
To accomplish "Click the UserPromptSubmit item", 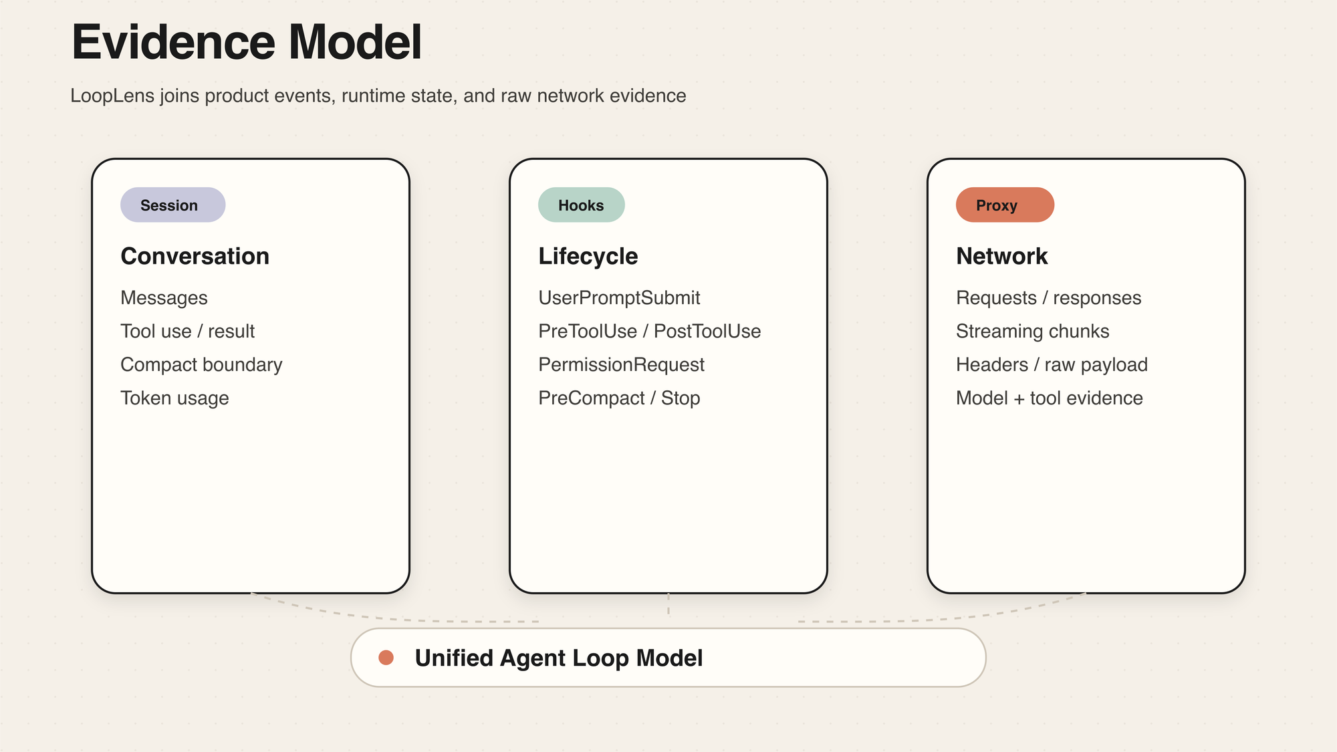I will pyautogui.click(x=619, y=298).
